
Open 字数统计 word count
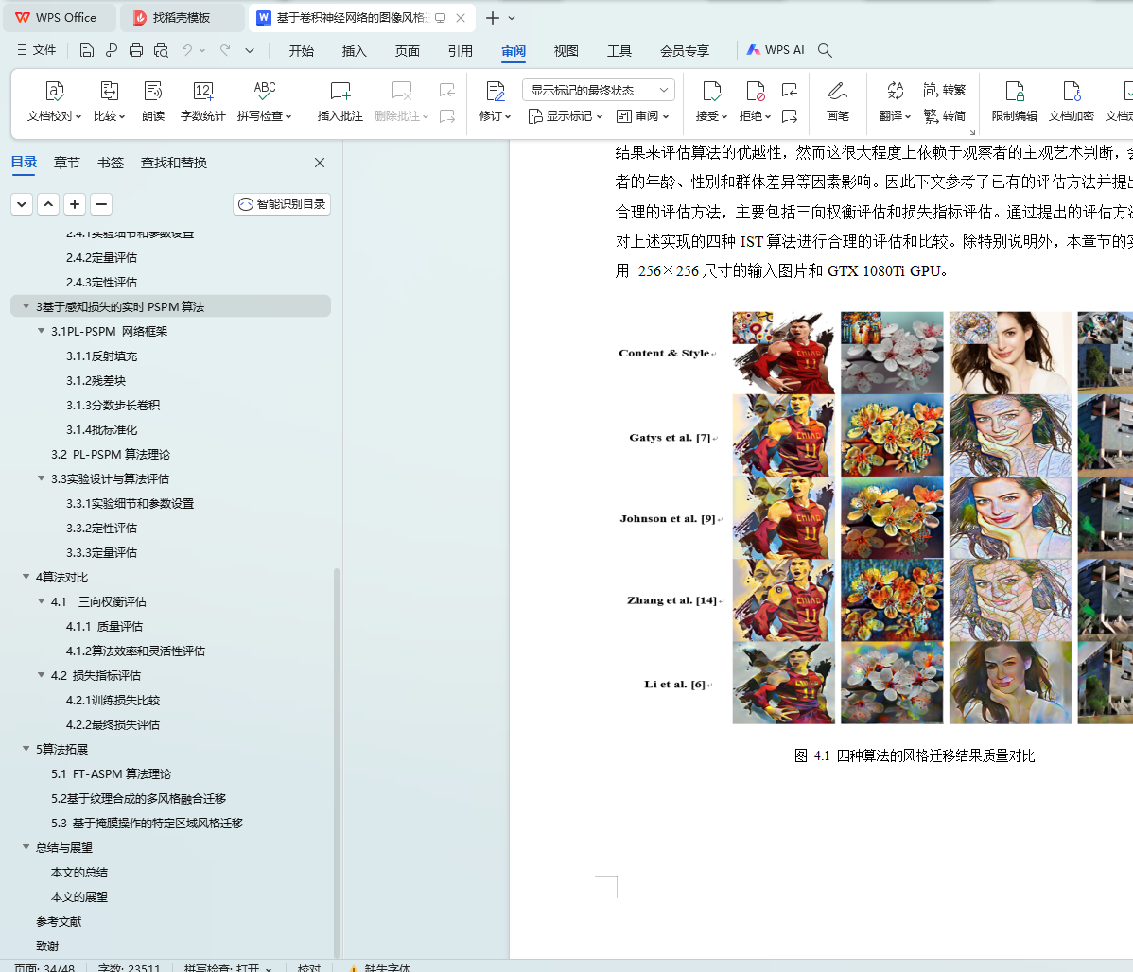click(x=203, y=101)
